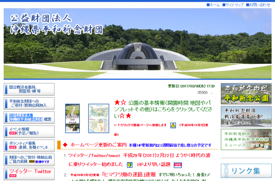
Task: Click the 整備中です construction stripe icon
Action: click(x=32, y=162)
